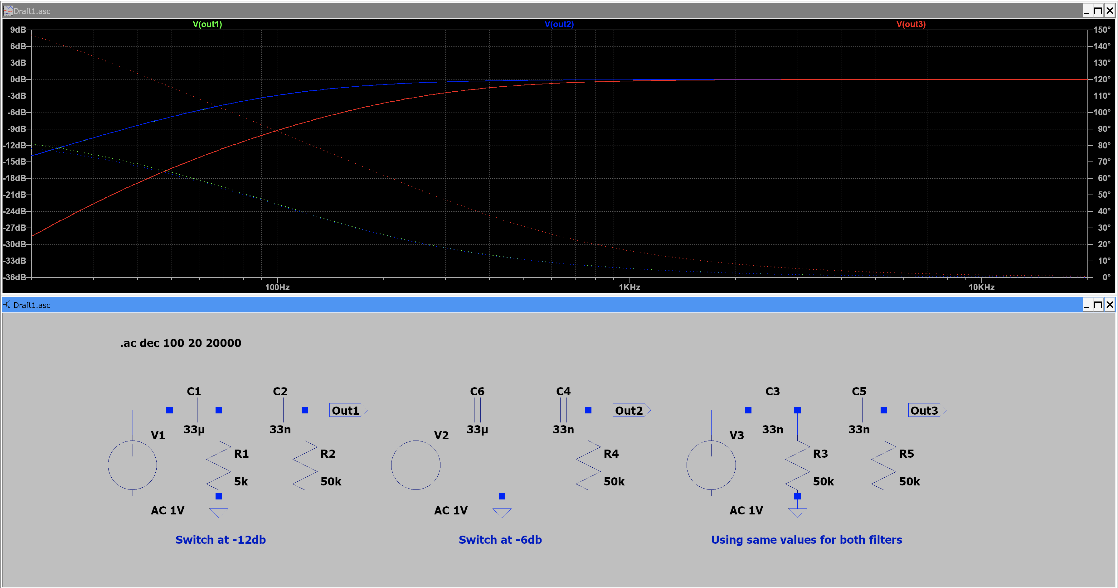
Task: Select capacitor C3 33n symbol
Action: [773, 410]
